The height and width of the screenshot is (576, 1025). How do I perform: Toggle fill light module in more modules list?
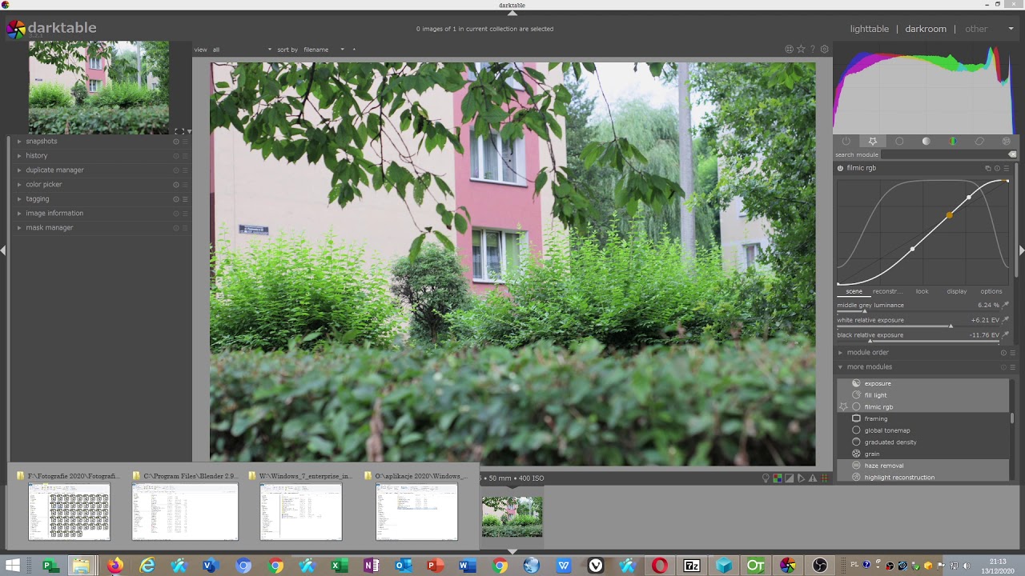(x=924, y=395)
